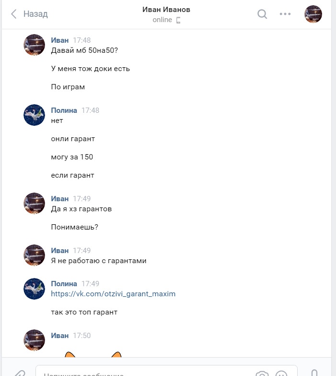This screenshot has width=336, height=376.
Task: Open the otzivi_garant_maxim VK link
Action: 113,294
